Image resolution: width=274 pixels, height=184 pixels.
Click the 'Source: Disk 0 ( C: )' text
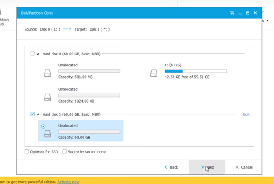coord(42,29)
